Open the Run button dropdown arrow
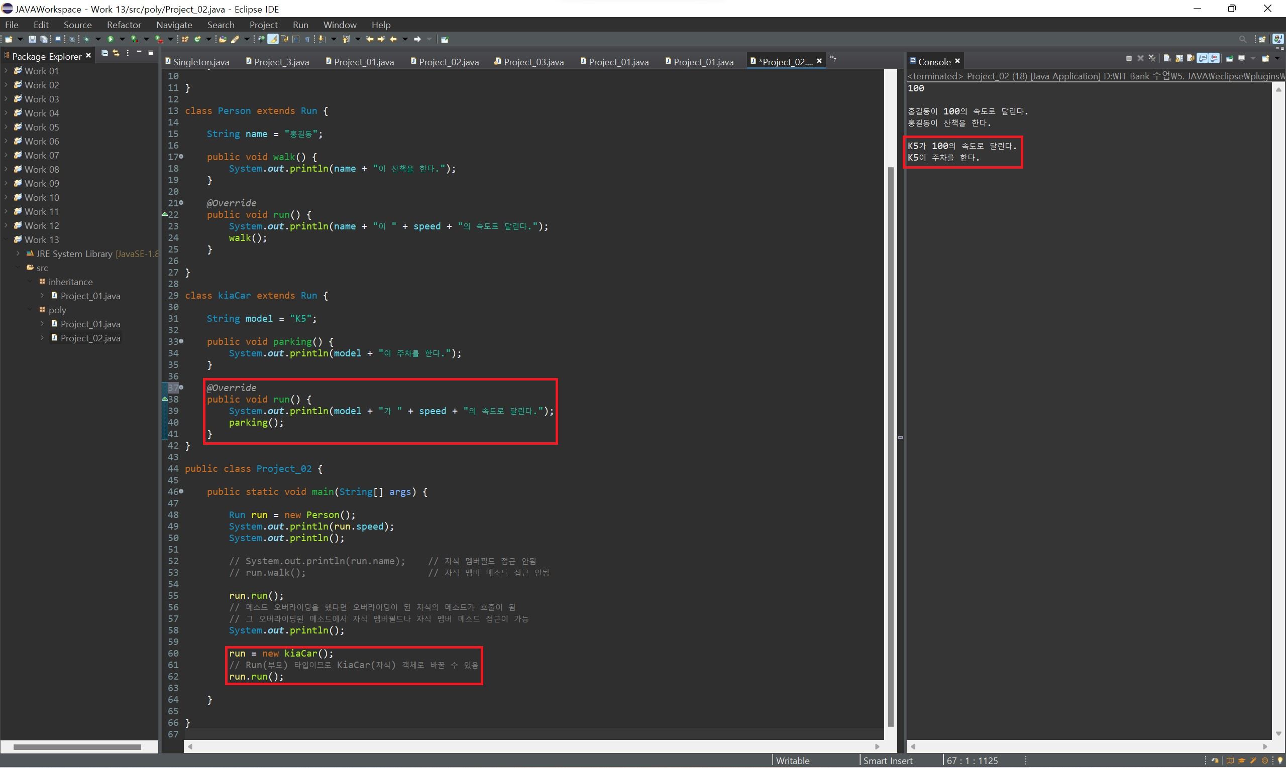Viewport: 1286px width, 768px height. 122,39
